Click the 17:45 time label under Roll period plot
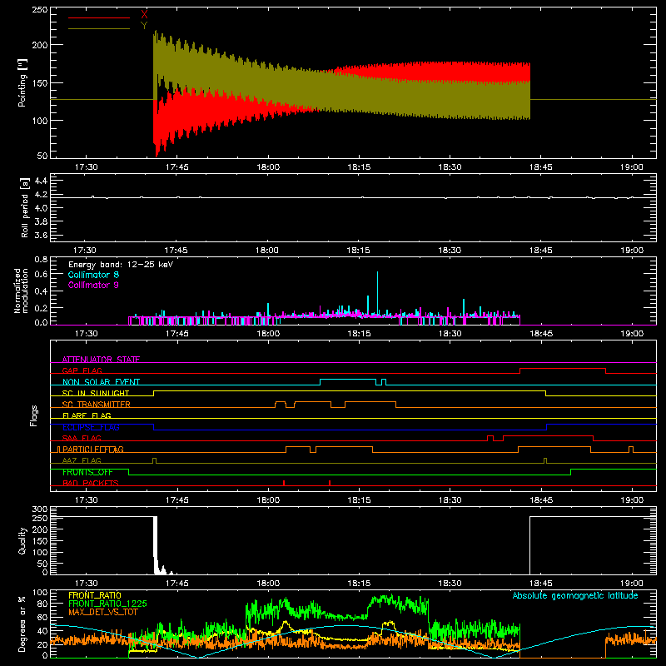The height and width of the screenshot is (666, 666). click(176, 251)
